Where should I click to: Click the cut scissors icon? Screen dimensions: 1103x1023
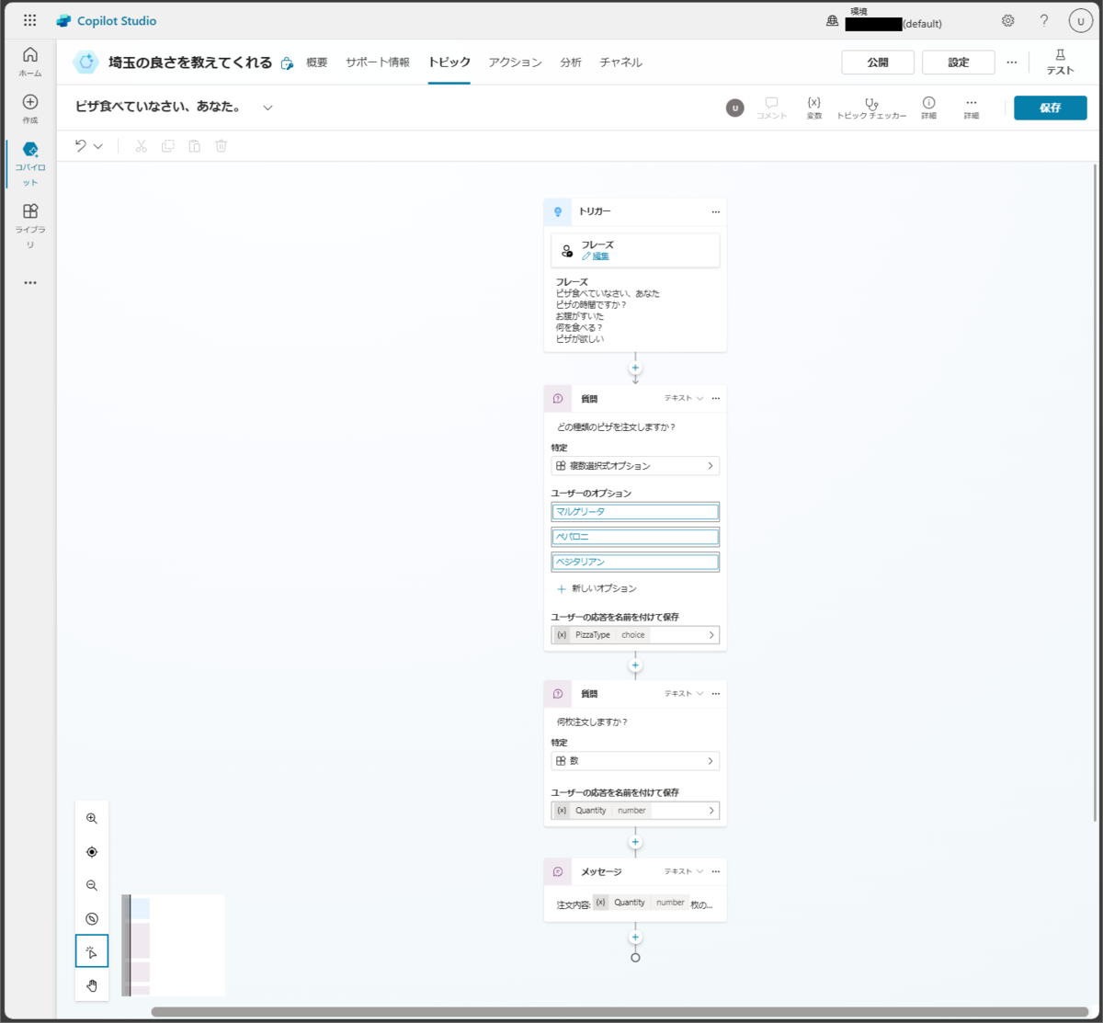(141, 145)
